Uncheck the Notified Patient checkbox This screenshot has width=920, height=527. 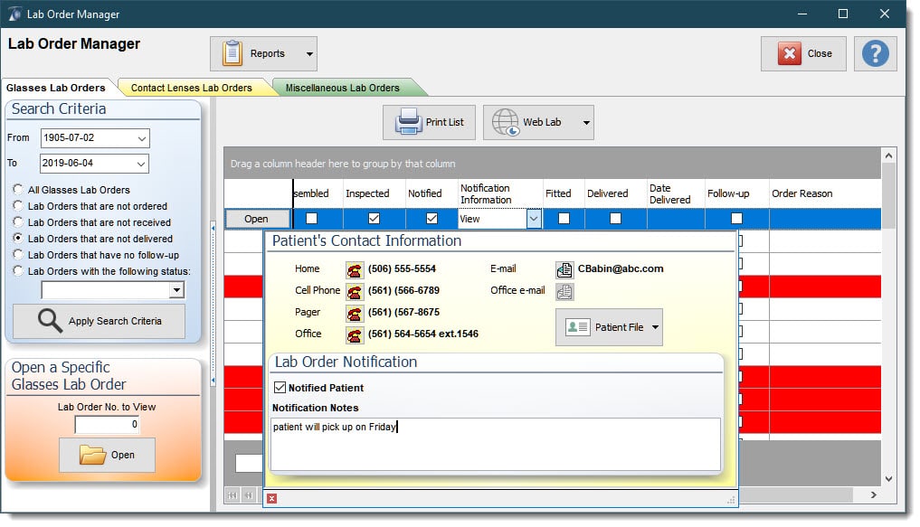click(x=280, y=388)
